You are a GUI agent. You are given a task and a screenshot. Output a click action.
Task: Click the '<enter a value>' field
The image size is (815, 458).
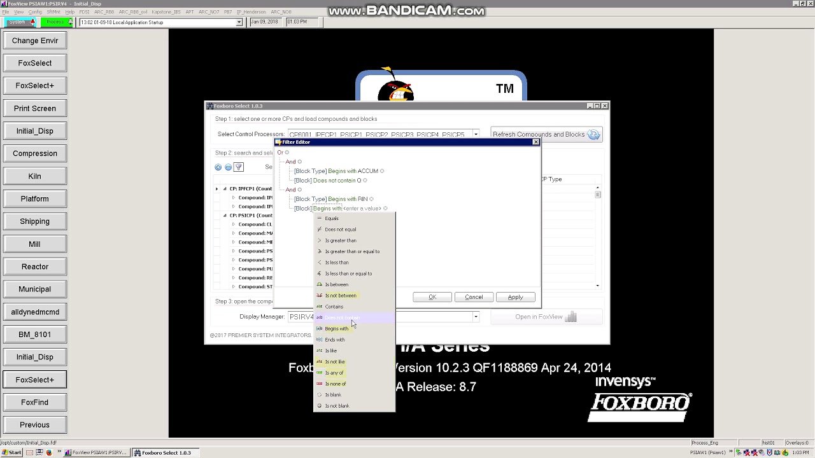point(362,209)
